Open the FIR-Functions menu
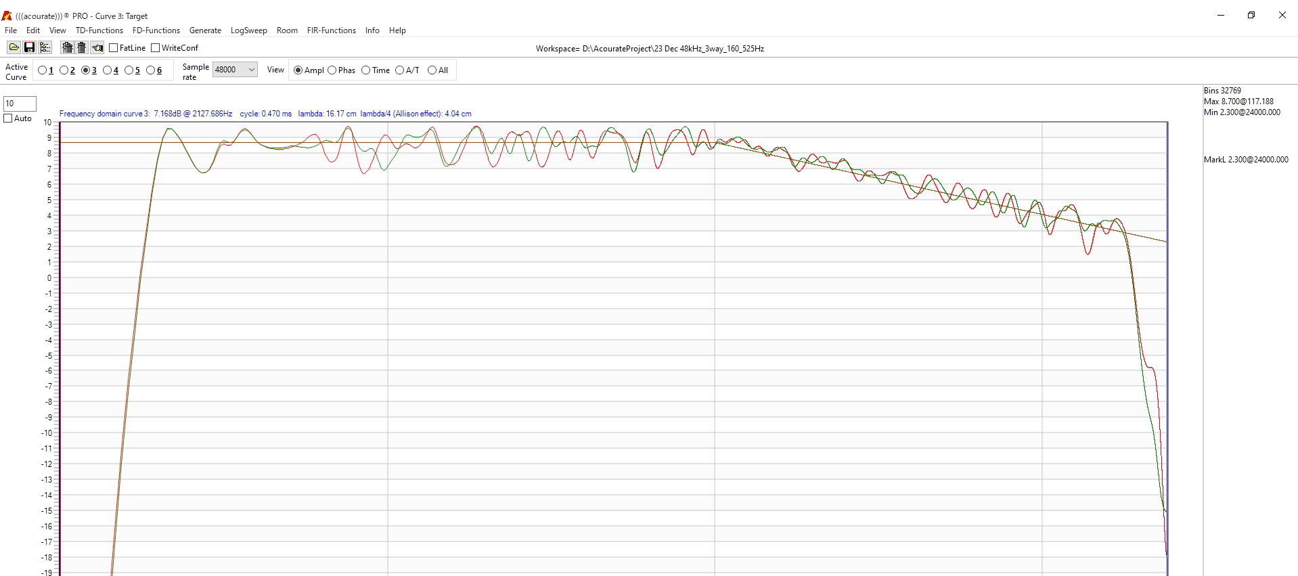Screen dimensions: 1298x576 [x=331, y=30]
